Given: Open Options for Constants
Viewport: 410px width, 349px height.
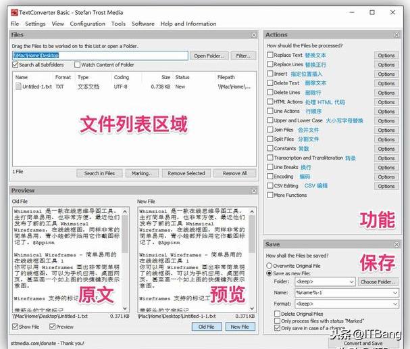Looking at the screenshot, I should 386,149.
